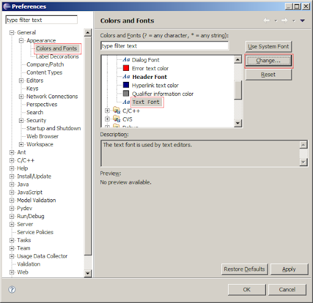Click the Header Font Aa icon
This screenshot has height=303, width=313.
tap(127, 77)
